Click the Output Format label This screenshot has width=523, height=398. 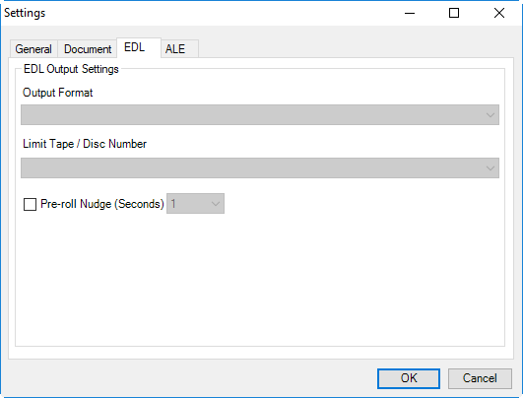[58, 93]
